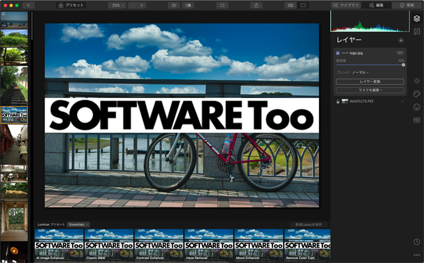424x263 pixels.
Task: Click the レイヤー panel heading
Action: 349,40
